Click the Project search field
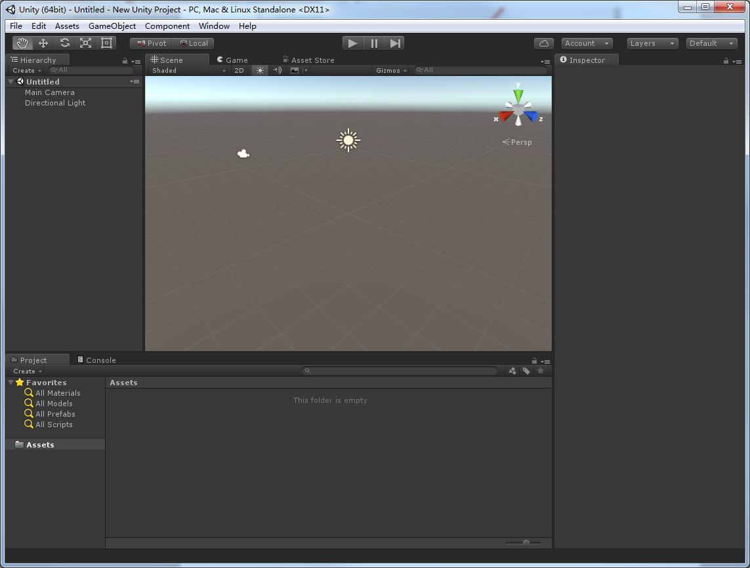 click(x=400, y=371)
